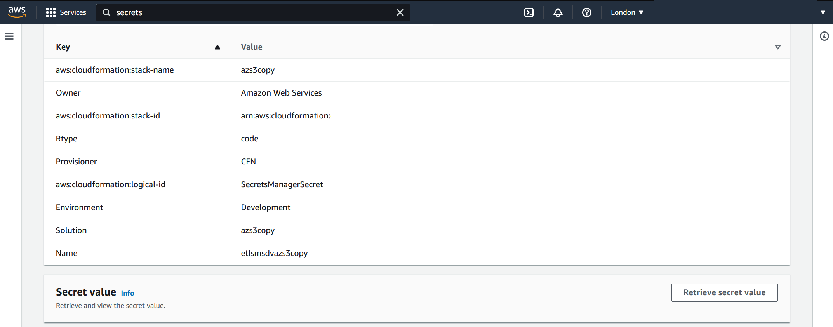
Task: Open the notifications bell
Action: (x=558, y=12)
